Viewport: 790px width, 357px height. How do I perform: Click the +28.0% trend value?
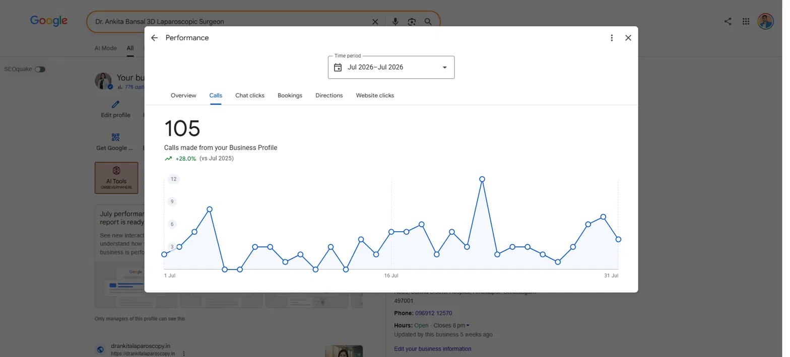pyautogui.click(x=185, y=158)
